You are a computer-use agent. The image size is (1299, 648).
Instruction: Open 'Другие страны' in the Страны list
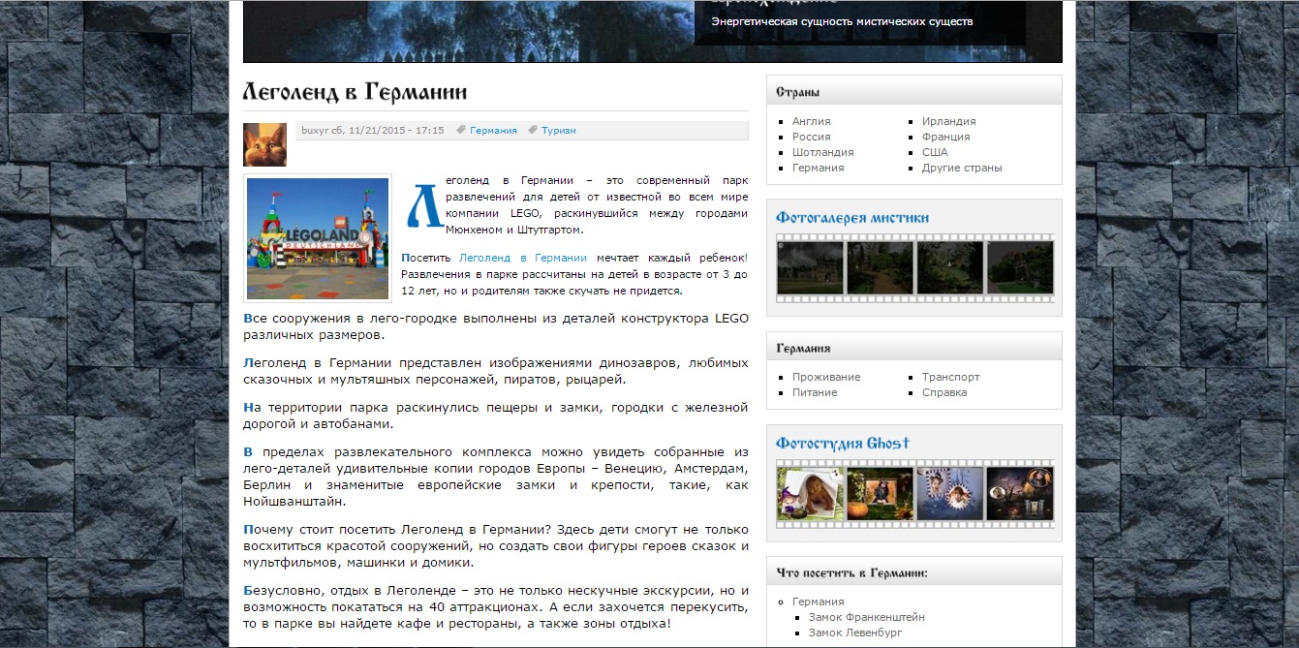click(x=962, y=168)
